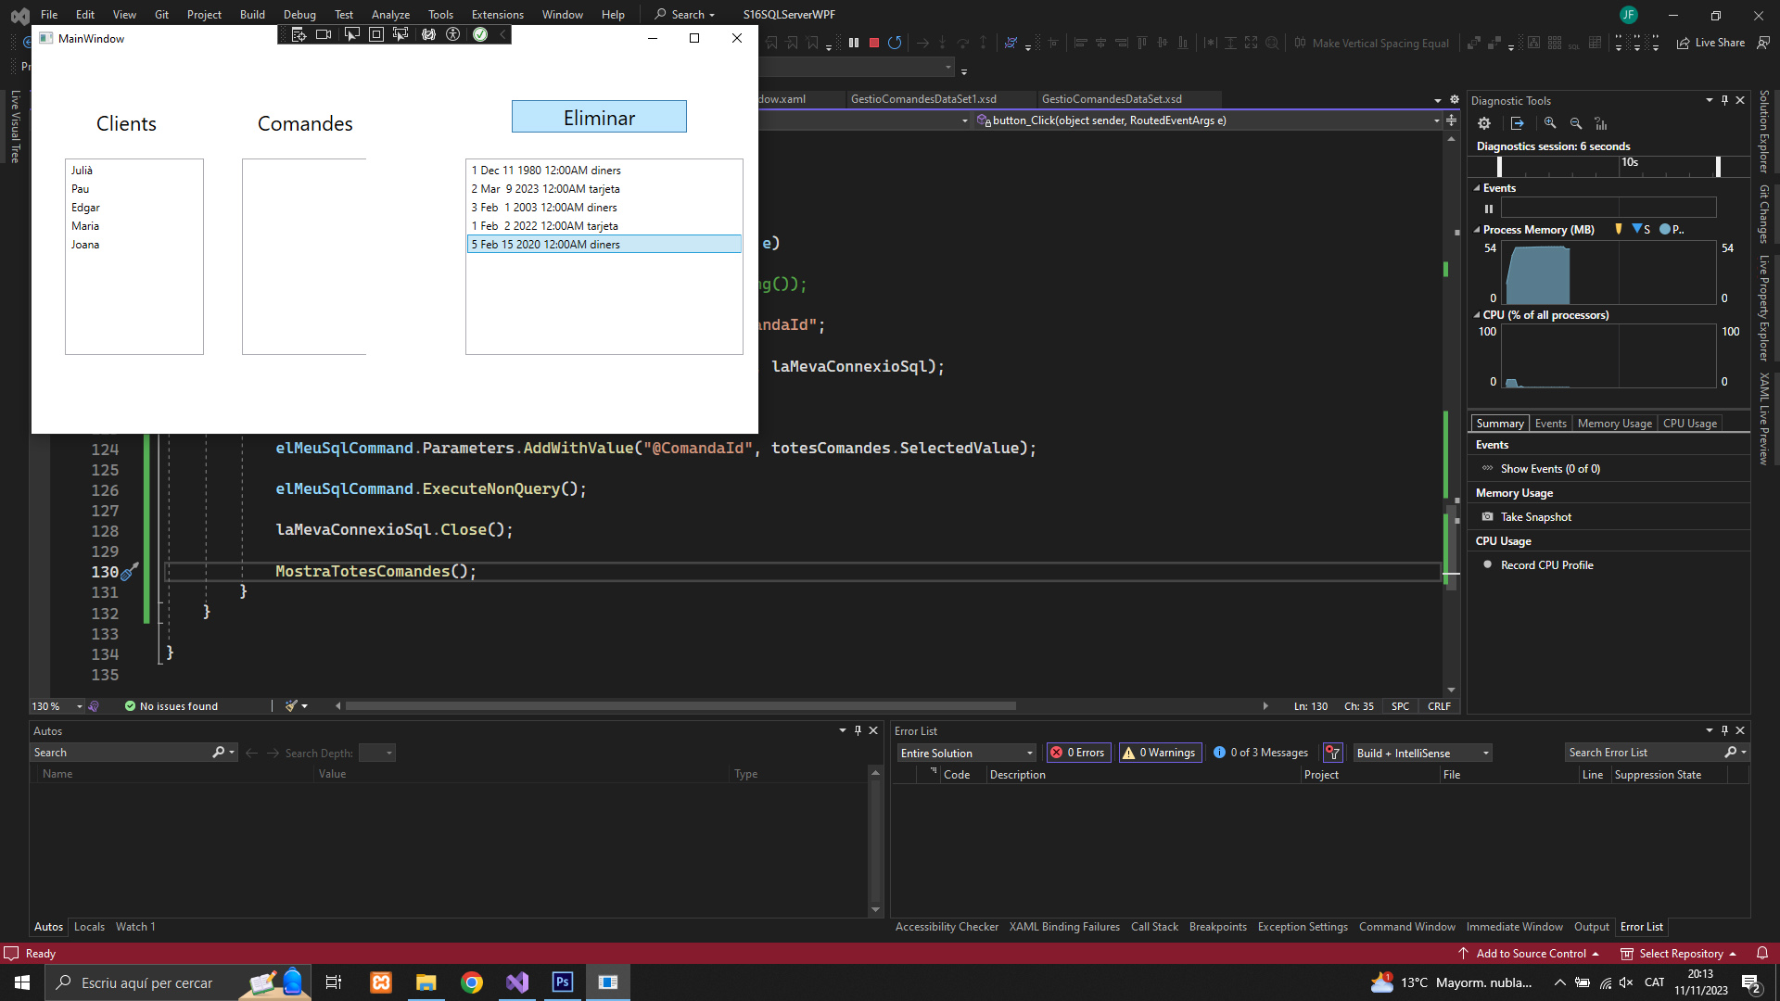Screen dimensions: 1780x1001
Task: Pause execution via Break All icon
Action: pyautogui.click(x=853, y=43)
